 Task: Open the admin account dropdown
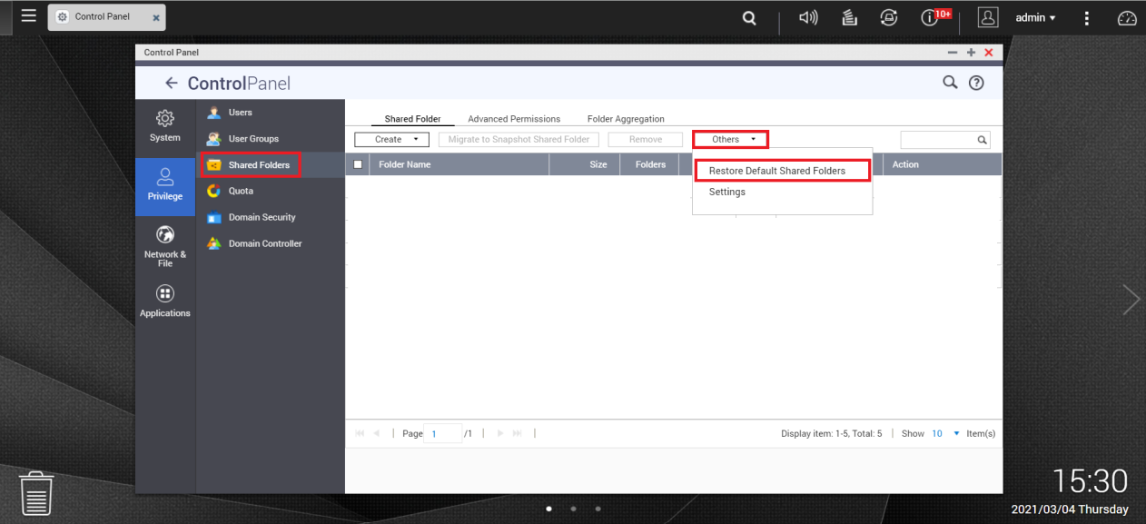pyautogui.click(x=1035, y=18)
